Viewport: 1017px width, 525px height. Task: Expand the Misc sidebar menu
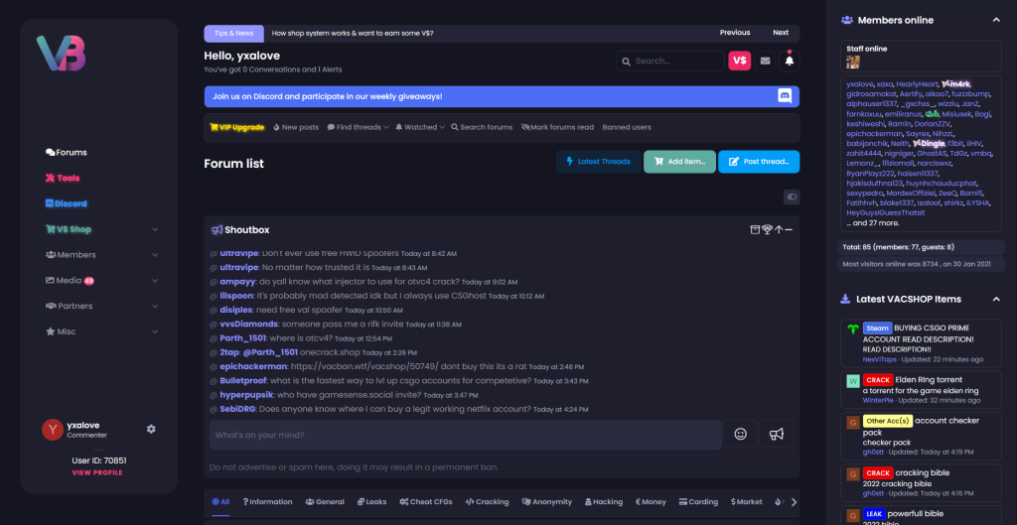[x=155, y=331]
